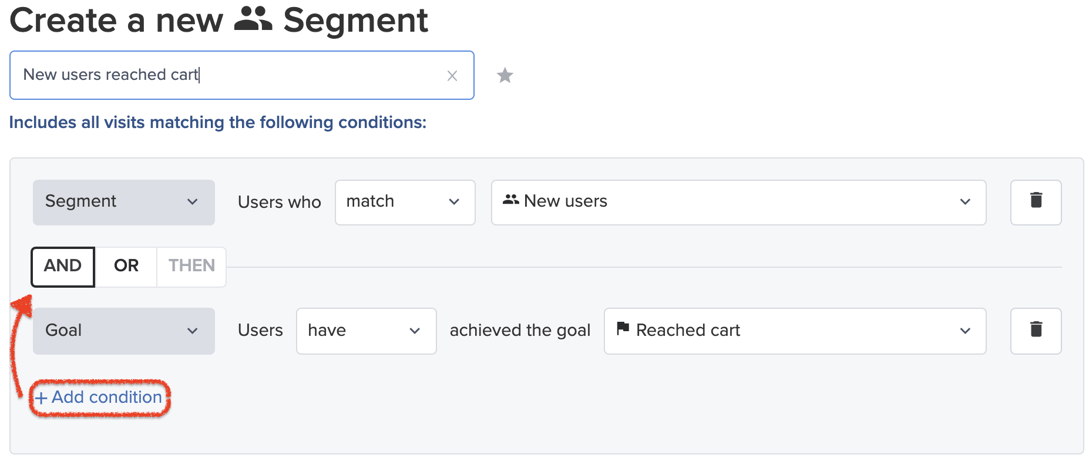Clear the segment name with the X icon
The height and width of the screenshot is (458, 1089).
click(452, 76)
